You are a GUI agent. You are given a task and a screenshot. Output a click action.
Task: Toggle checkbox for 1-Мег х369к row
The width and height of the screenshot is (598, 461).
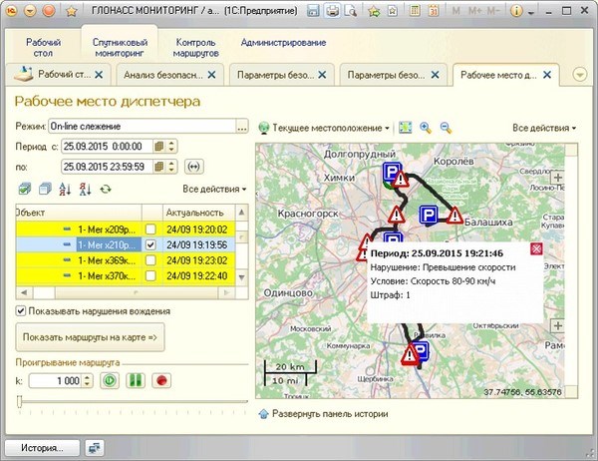pyautogui.click(x=151, y=260)
